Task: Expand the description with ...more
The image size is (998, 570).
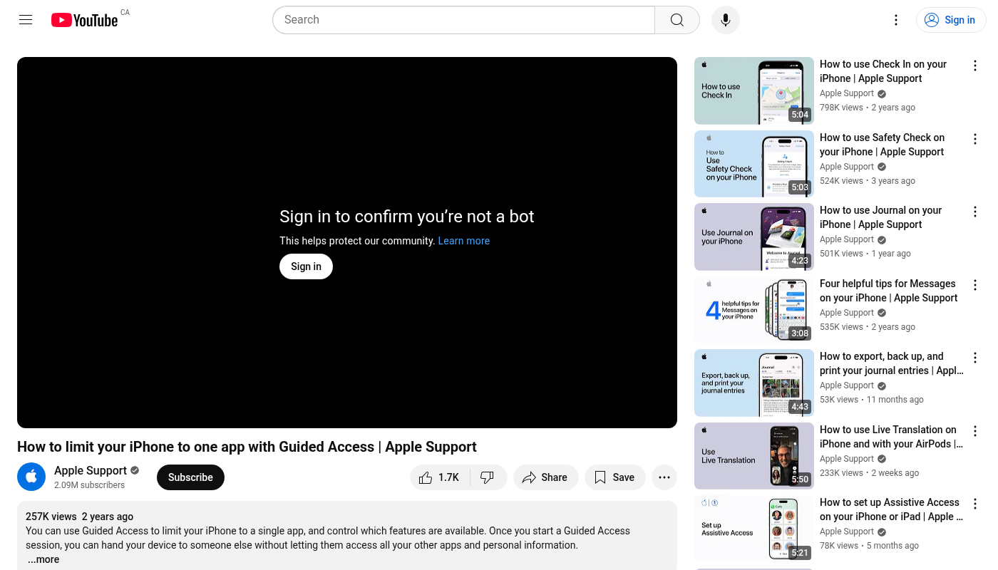Action: click(x=43, y=559)
